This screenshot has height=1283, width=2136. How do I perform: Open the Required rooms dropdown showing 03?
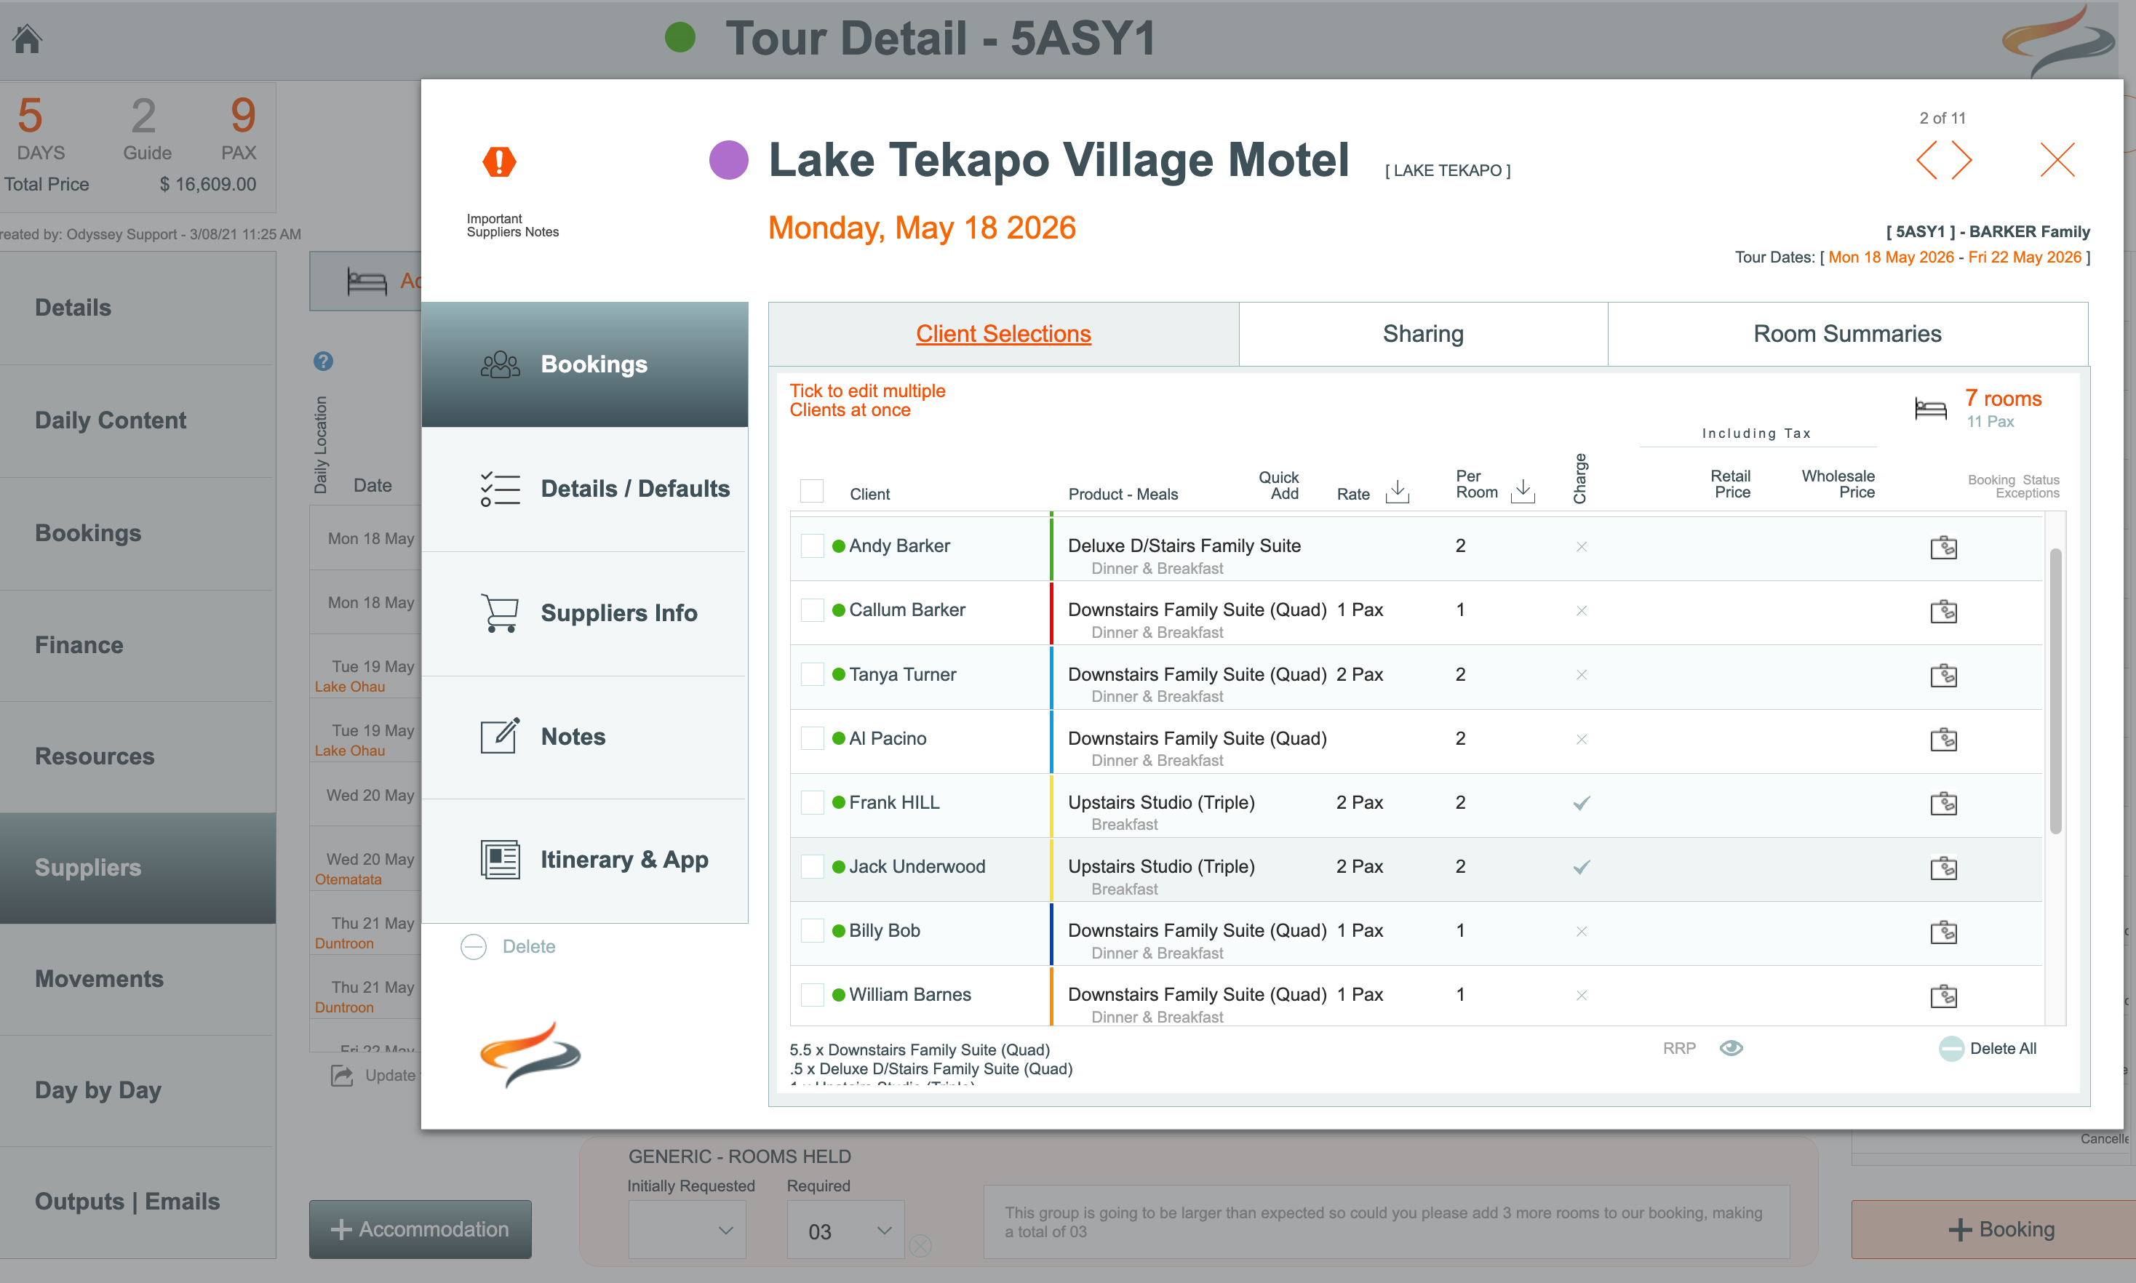tap(845, 1230)
